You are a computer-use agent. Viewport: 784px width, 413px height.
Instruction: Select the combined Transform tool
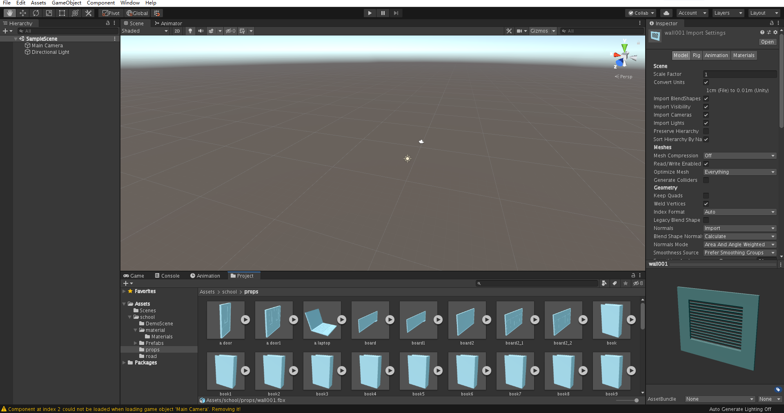[x=75, y=13]
